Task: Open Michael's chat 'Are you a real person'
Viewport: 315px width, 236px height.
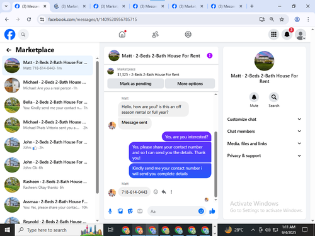Action: (x=48, y=85)
